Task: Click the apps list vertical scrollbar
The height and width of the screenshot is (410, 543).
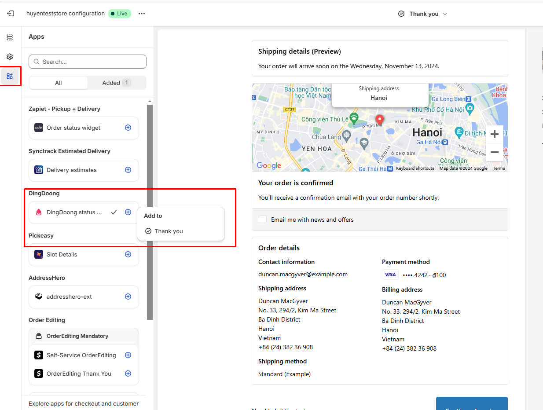Action: (150, 211)
